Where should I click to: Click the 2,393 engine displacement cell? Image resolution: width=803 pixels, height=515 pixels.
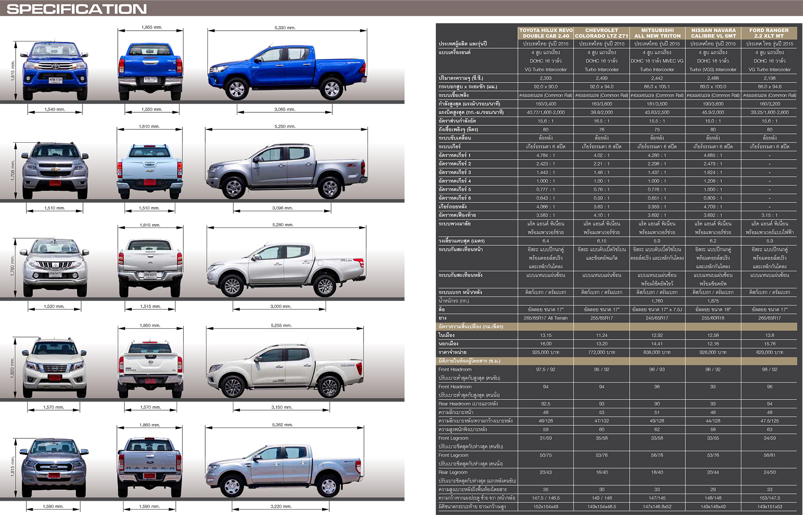(546, 78)
